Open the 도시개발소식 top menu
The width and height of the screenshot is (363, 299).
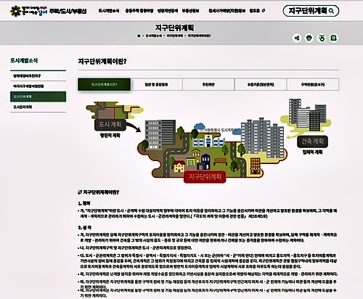[109, 11]
